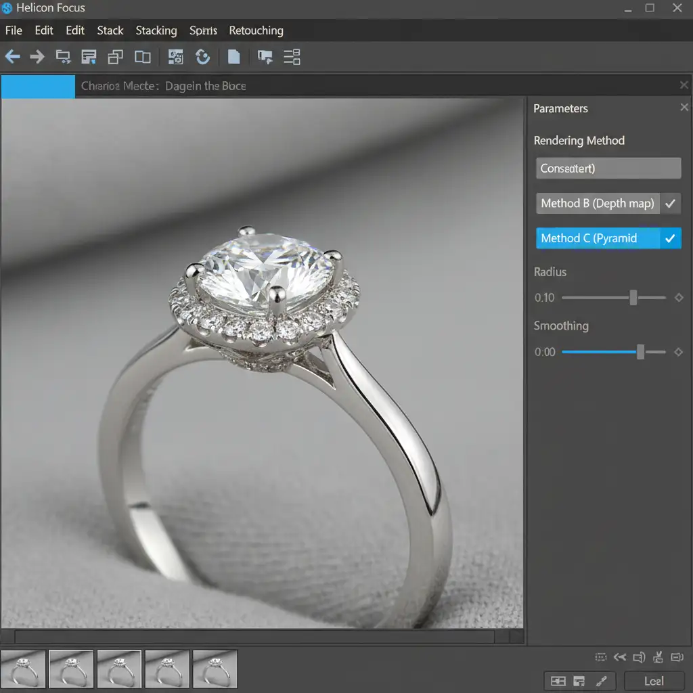
Task: Click the blank document toolbar icon
Action: [x=233, y=57]
